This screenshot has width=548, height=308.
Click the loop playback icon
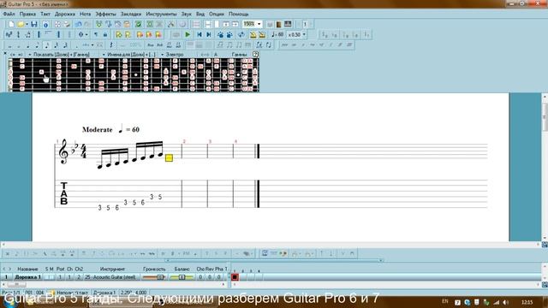click(241, 34)
